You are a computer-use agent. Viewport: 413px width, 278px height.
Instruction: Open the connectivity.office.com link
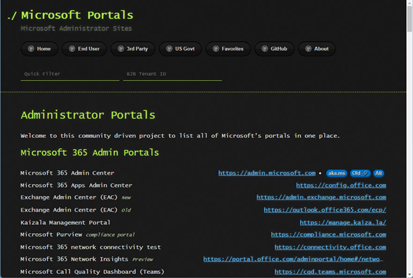330,248
